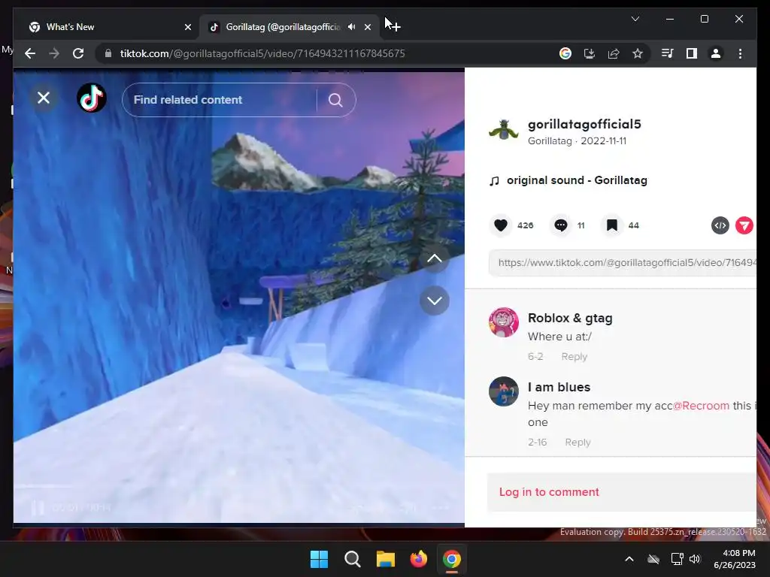Open volume control in tray
The width and height of the screenshot is (770, 577).
pos(694,559)
